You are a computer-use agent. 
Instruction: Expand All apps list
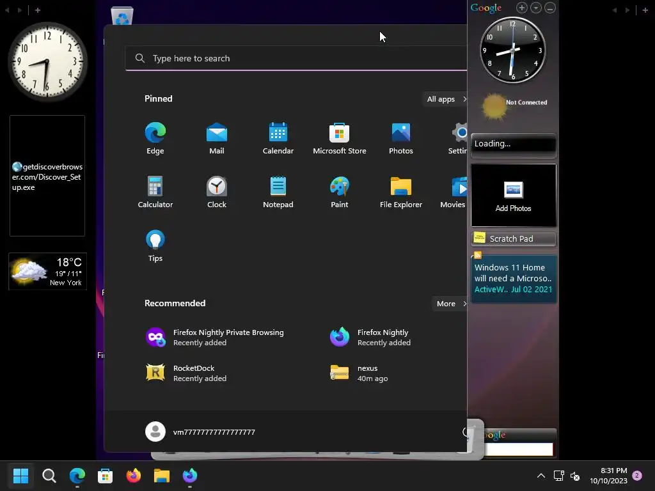[445, 99]
